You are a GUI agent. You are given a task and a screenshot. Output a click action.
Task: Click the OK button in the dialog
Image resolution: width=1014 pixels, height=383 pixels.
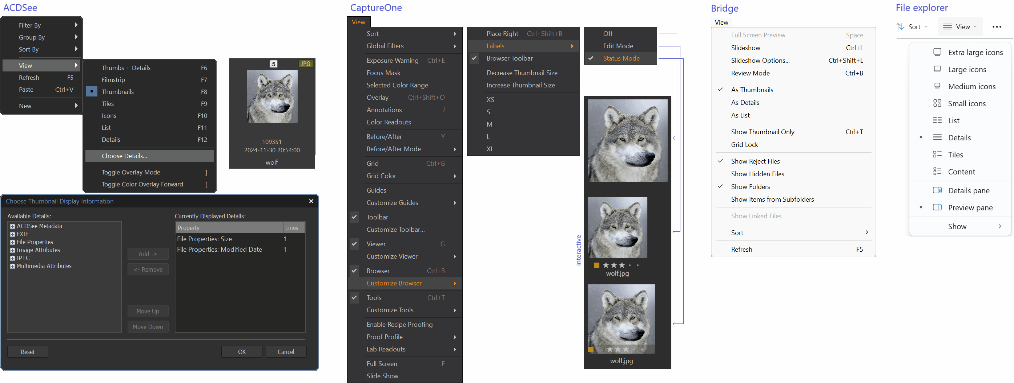pyautogui.click(x=242, y=351)
